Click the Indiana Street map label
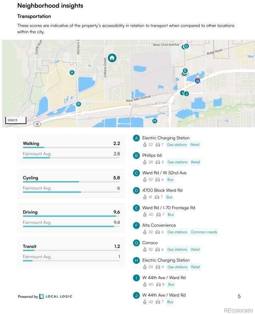This screenshot has height=314, width=255. coord(105,67)
